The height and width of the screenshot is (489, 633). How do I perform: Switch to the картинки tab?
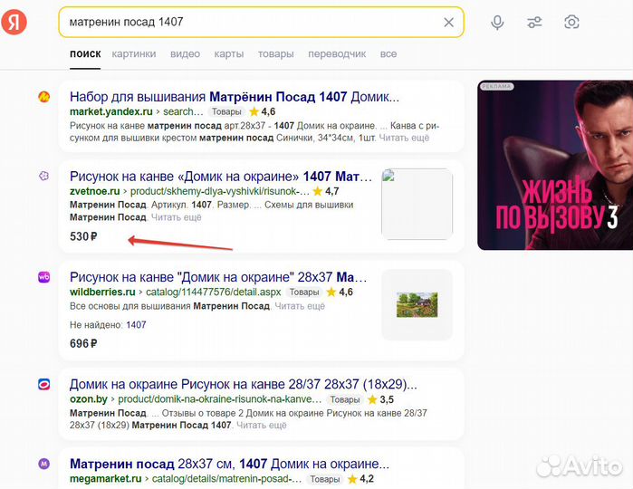(x=134, y=53)
